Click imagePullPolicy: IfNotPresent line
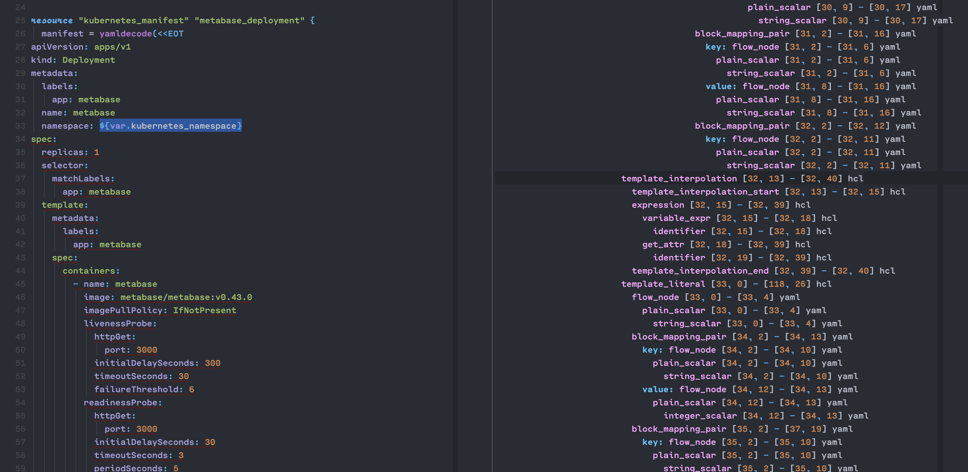The image size is (968, 472). point(160,310)
